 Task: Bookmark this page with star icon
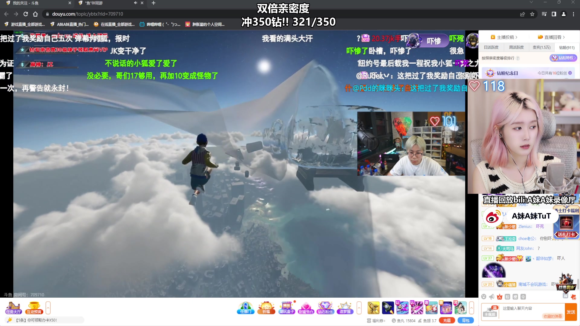click(532, 14)
